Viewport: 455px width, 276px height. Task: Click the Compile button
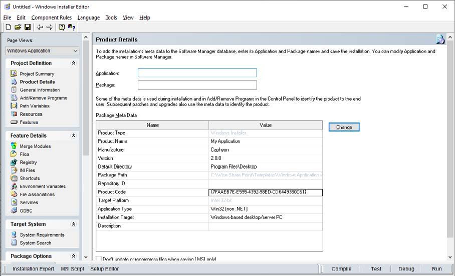coord(341,269)
